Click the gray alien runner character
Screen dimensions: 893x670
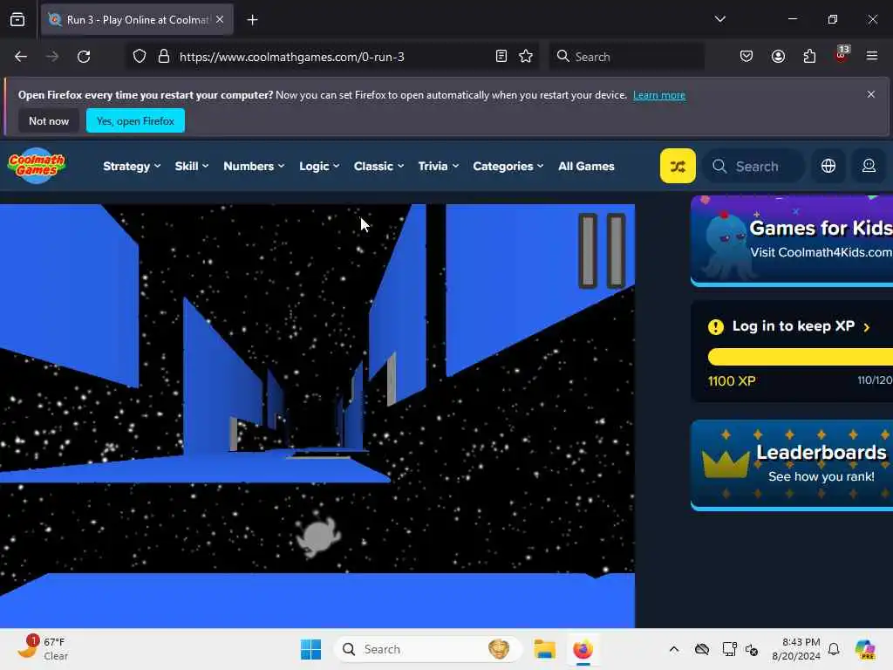317,533
